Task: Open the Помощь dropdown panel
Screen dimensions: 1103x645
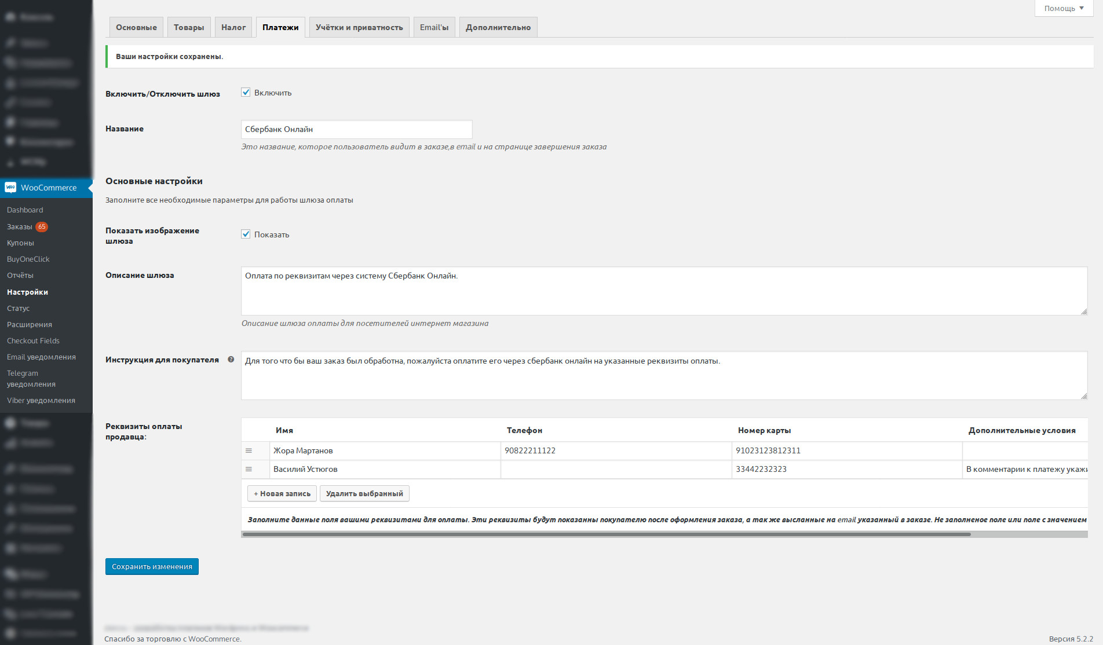Action: coord(1062,8)
